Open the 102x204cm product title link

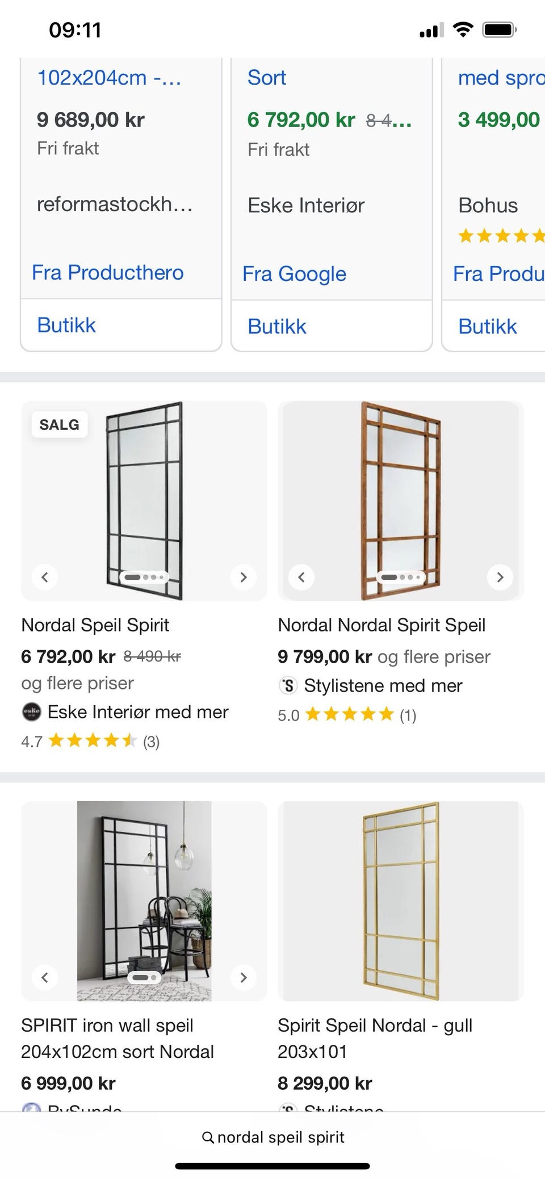(109, 78)
